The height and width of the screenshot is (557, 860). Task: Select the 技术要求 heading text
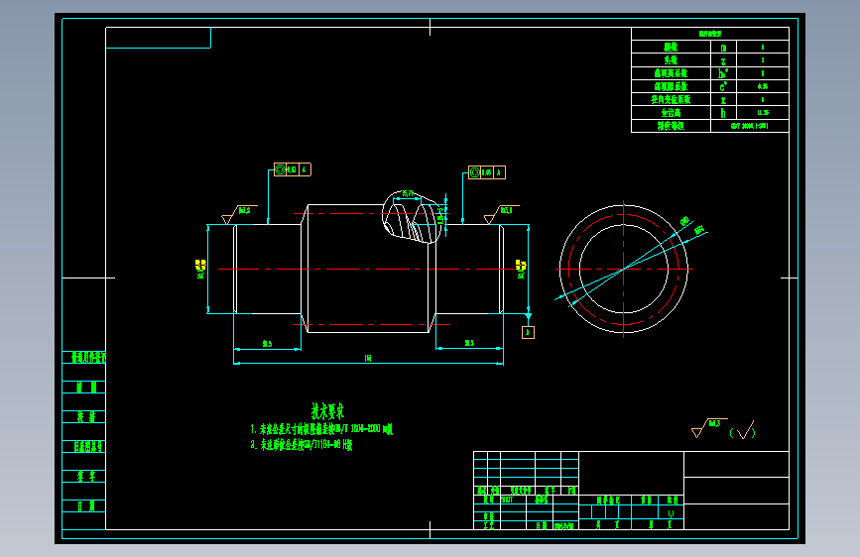[x=328, y=411]
